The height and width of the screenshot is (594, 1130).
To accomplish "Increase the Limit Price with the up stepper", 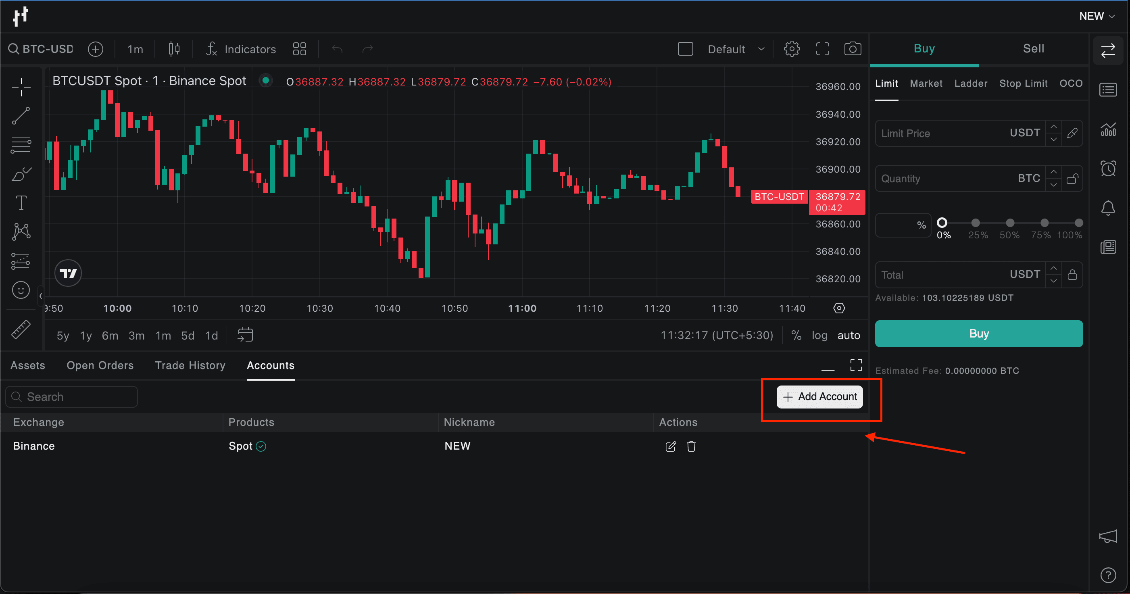I will point(1053,127).
